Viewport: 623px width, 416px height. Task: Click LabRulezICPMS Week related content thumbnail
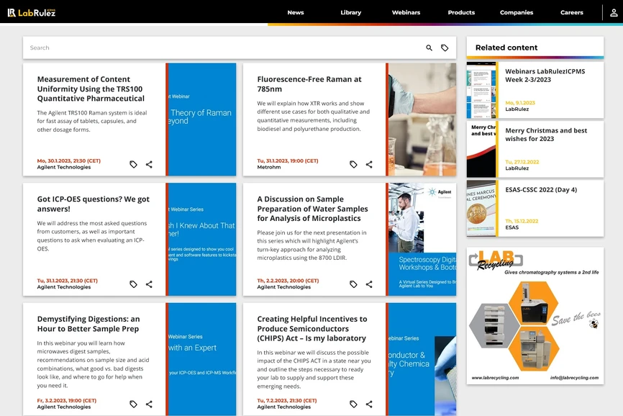pos(481,90)
